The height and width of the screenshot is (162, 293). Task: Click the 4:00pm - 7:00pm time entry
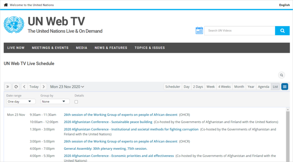click(42, 149)
